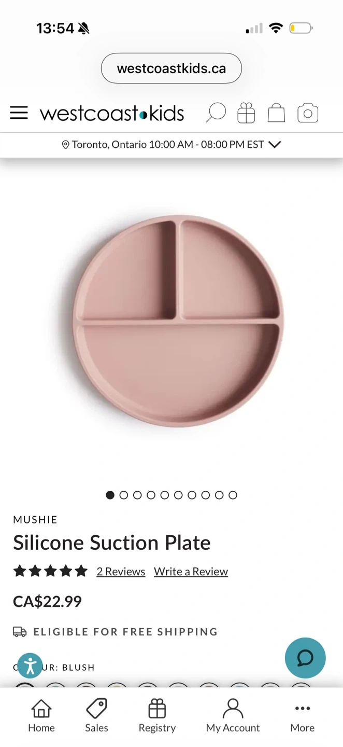
Task: Tap the search magnifier icon
Action: click(216, 113)
